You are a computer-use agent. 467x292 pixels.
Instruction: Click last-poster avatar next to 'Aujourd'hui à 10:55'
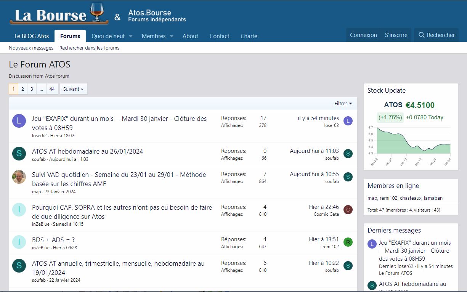[x=348, y=177]
